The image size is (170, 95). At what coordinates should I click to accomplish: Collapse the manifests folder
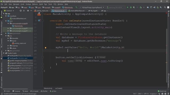point(6,16)
